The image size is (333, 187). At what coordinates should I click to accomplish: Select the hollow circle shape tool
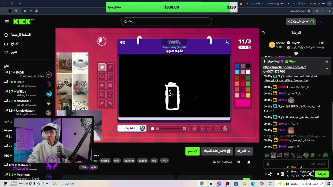(102, 76)
